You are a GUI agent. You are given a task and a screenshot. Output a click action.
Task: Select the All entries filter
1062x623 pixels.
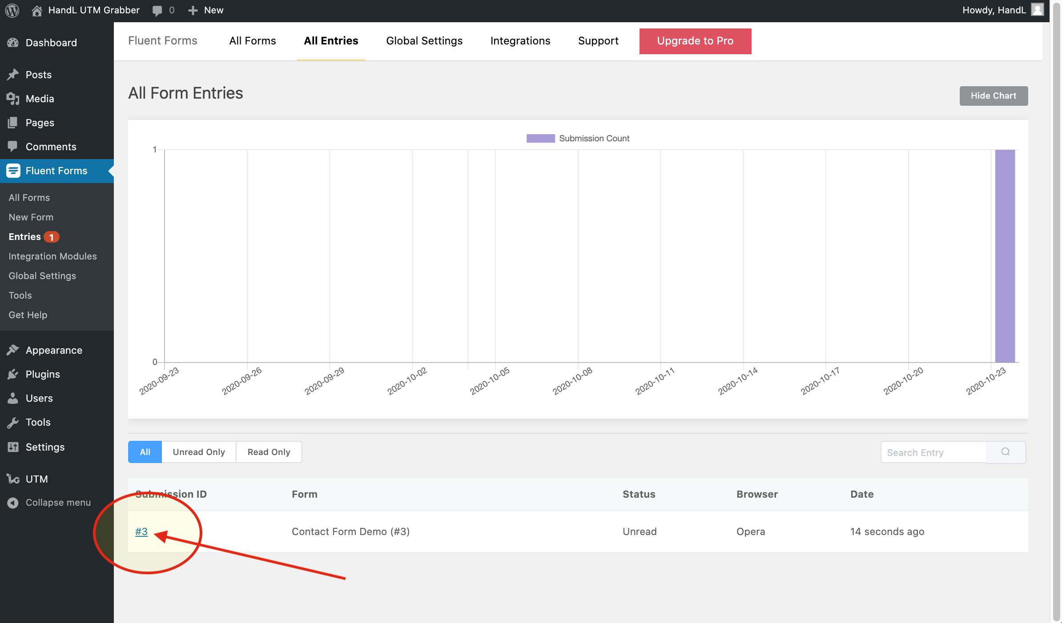[x=145, y=452]
